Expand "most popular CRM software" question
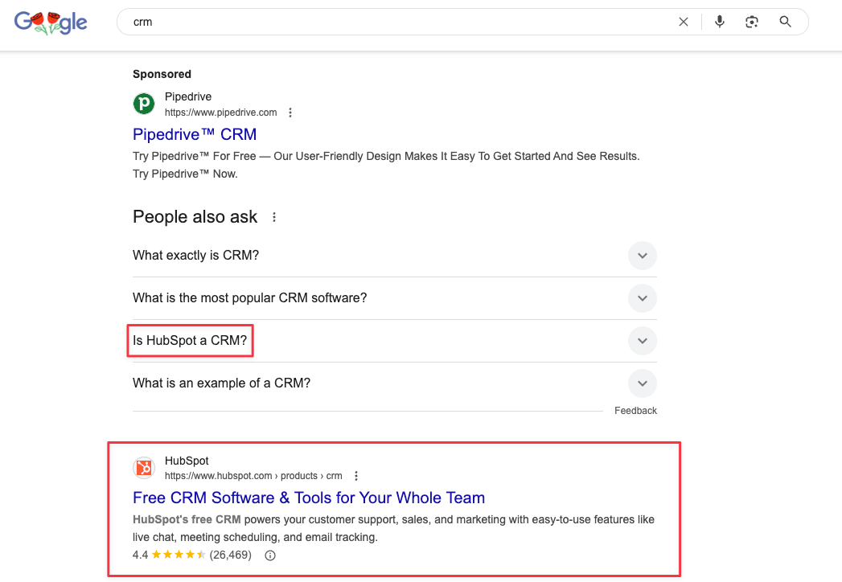842x582 pixels. (x=643, y=298)
